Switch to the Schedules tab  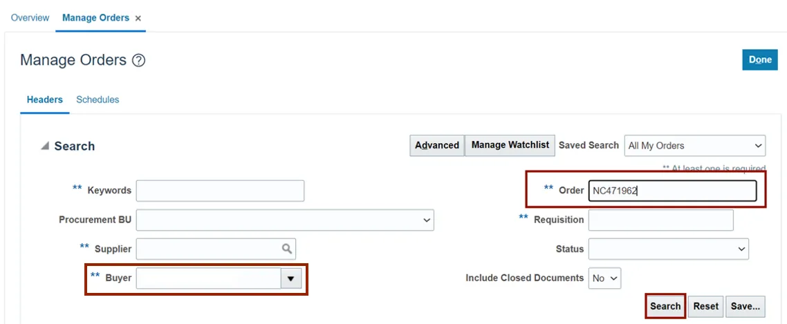pos(98,100)
